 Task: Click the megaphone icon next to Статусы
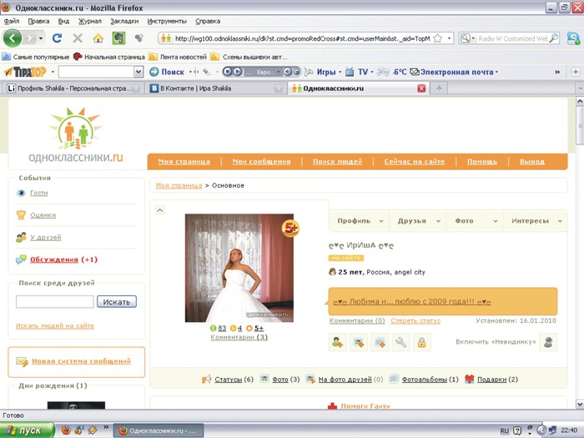pyautogui.click(x=206, y=379)
